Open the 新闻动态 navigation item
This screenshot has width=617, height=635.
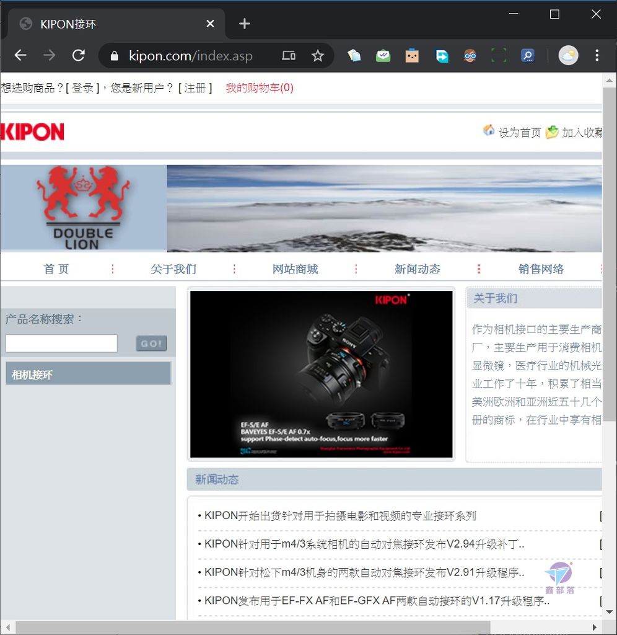[417, 269]
